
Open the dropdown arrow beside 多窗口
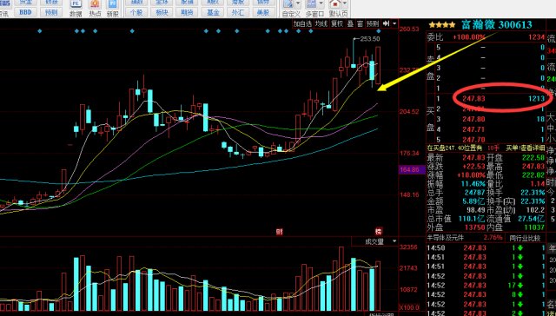[321, 3]
